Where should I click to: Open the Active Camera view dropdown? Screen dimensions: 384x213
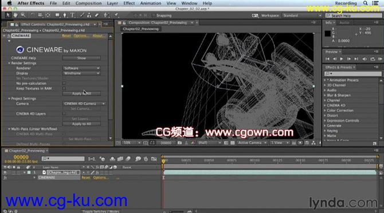point(252,143)
